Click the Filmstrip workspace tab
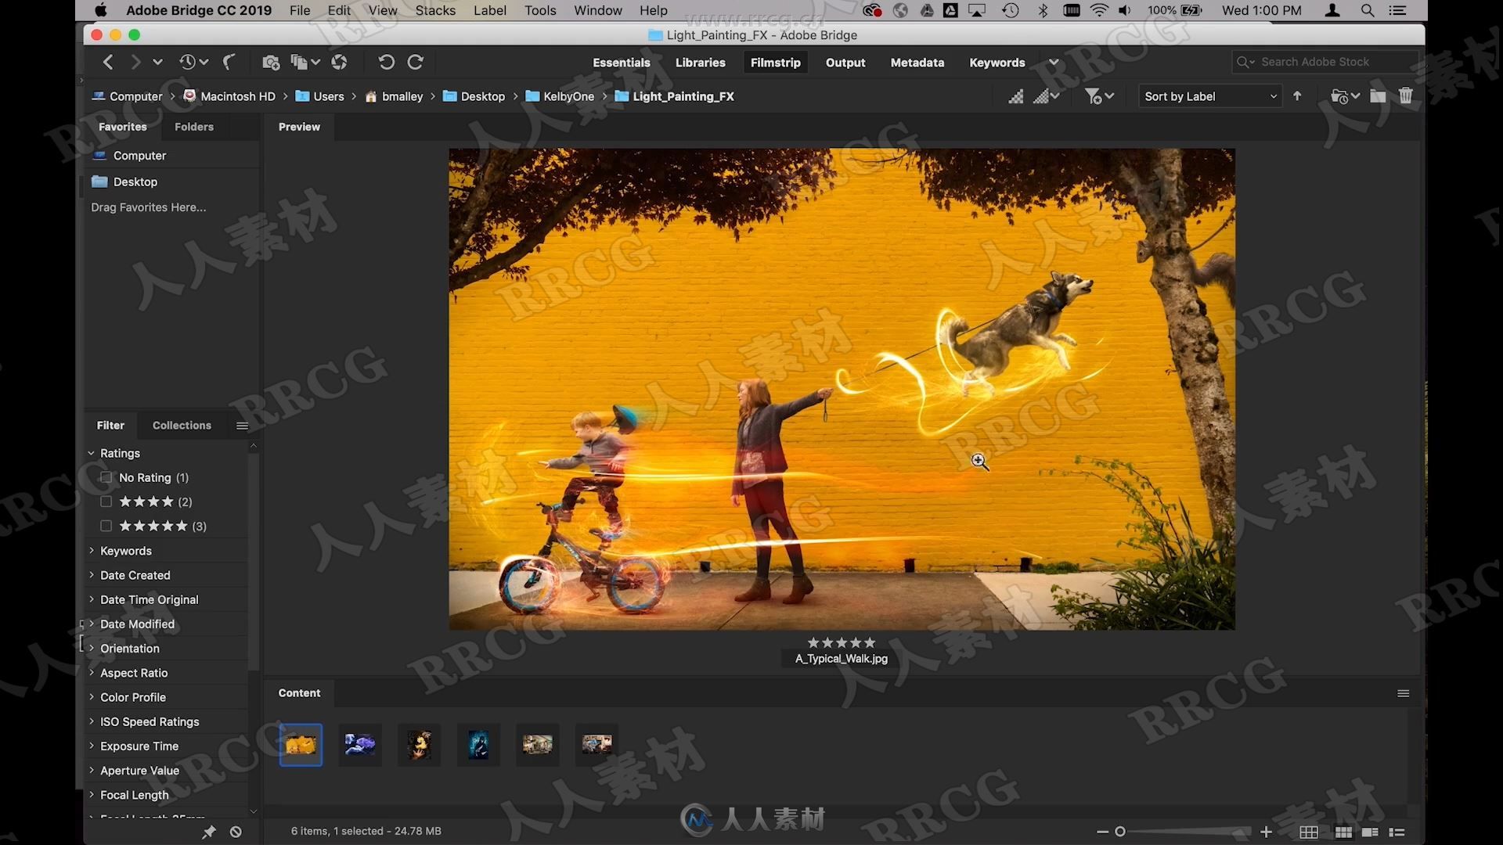This screenshot has height=845, width=1503. click(775, 62)
